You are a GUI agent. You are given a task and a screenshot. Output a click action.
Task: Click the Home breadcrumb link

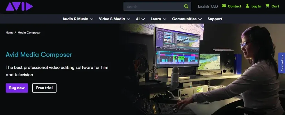point(9,33)
